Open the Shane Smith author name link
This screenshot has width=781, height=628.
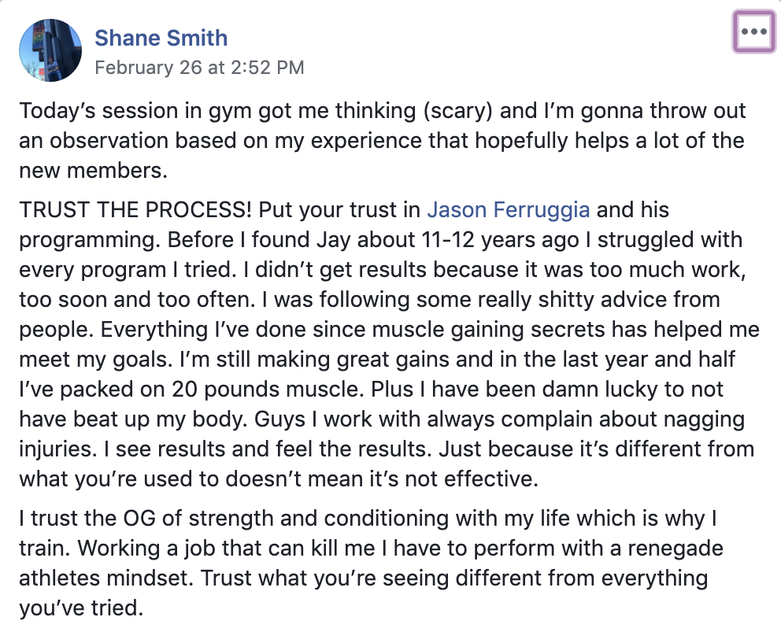click(x=161, y=38)
